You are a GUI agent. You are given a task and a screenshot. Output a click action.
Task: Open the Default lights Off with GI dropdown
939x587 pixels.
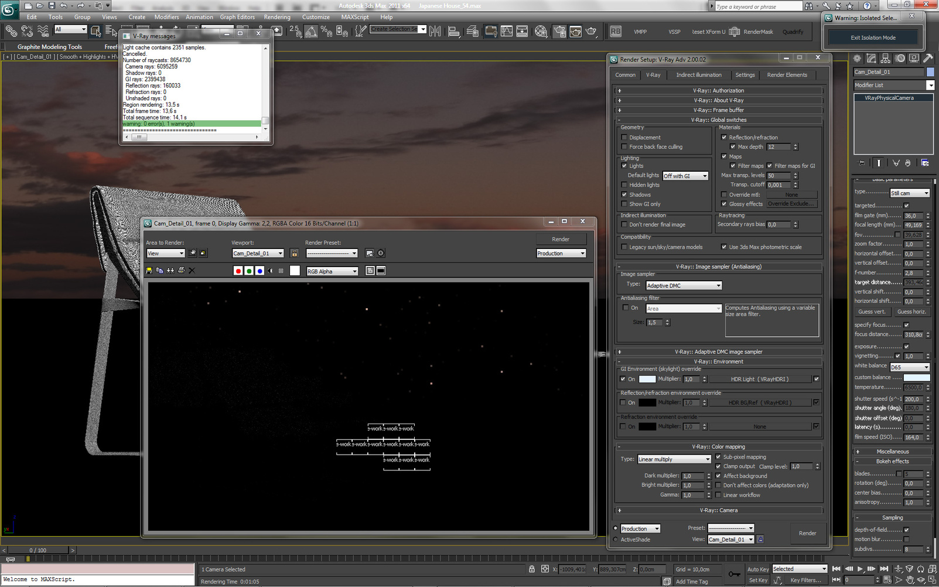pyautogui.click(x=685, y=176)
